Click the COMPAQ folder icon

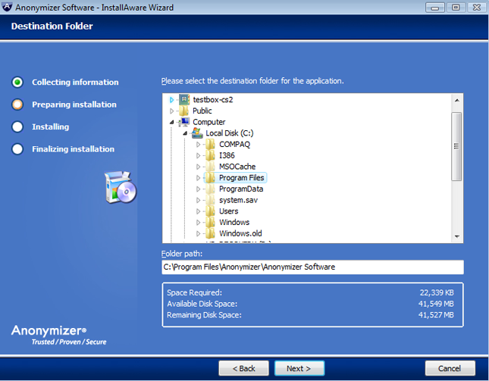pos(210,144)
